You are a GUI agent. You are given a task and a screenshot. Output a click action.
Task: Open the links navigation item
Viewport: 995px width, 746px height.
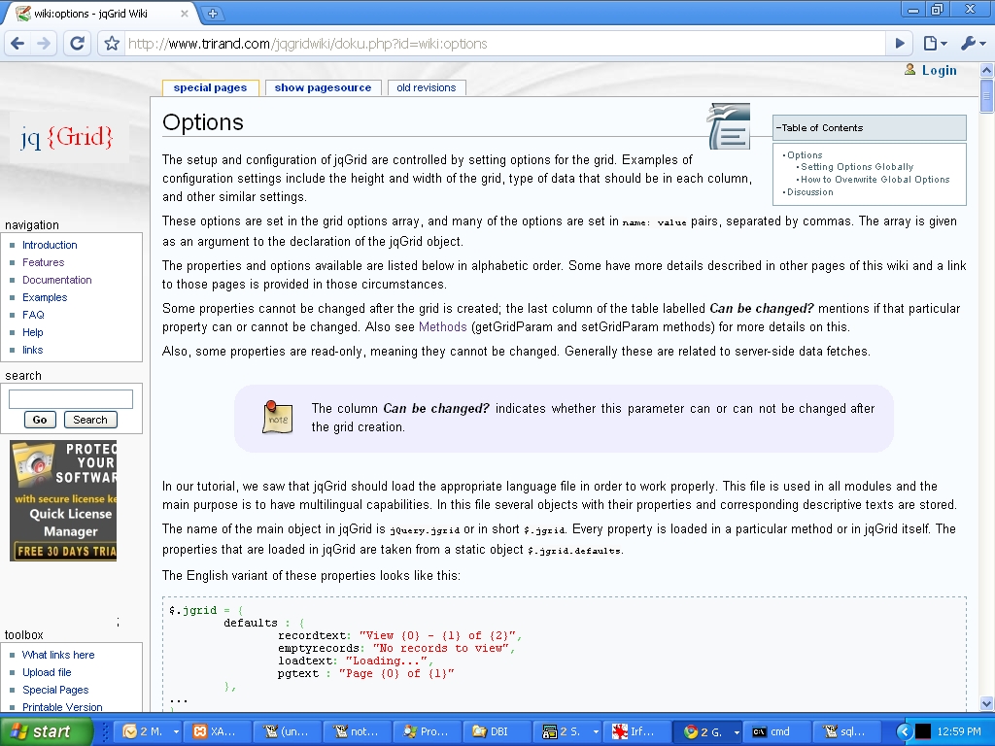tap(32, 350)
